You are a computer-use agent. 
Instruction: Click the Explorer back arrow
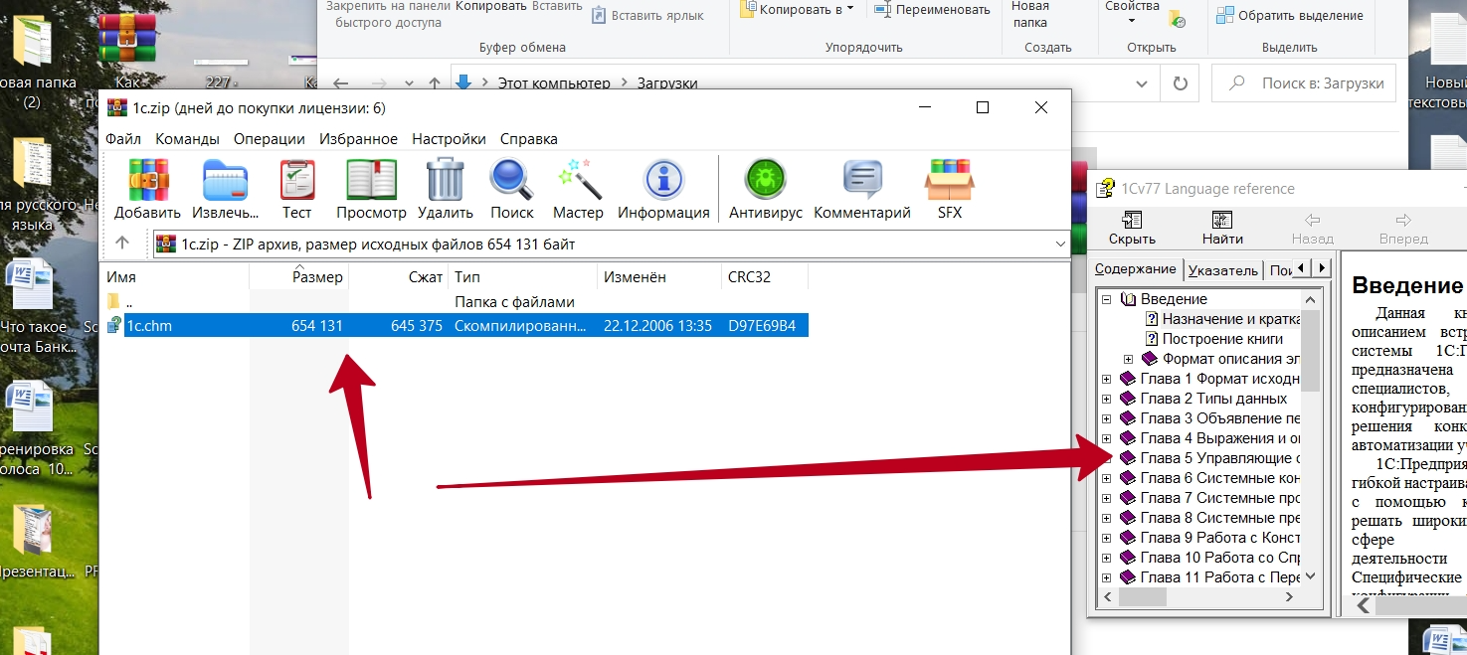(x=341, y=84)
